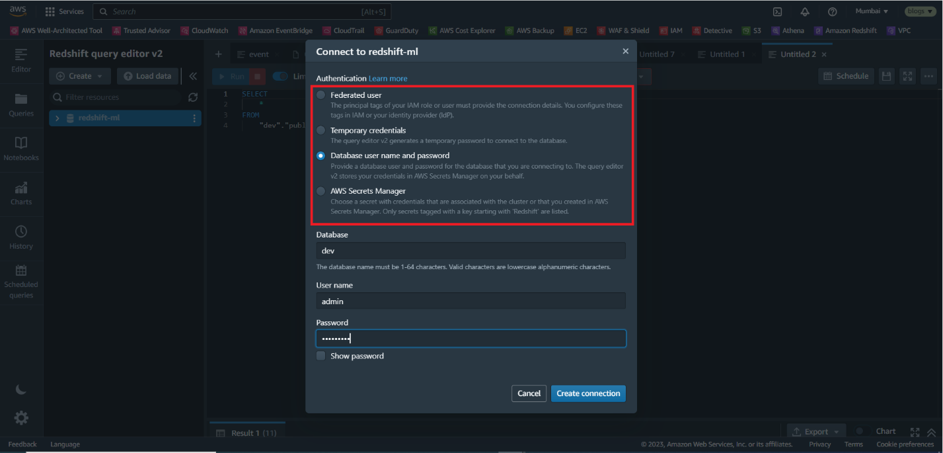Open the Queries folder view
Viewport: 943px width, 453px height.
tap(21, 104)
